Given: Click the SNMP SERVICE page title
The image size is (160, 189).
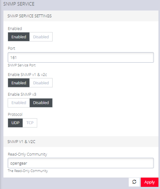Looking at the screenshot, I should 19,4.
